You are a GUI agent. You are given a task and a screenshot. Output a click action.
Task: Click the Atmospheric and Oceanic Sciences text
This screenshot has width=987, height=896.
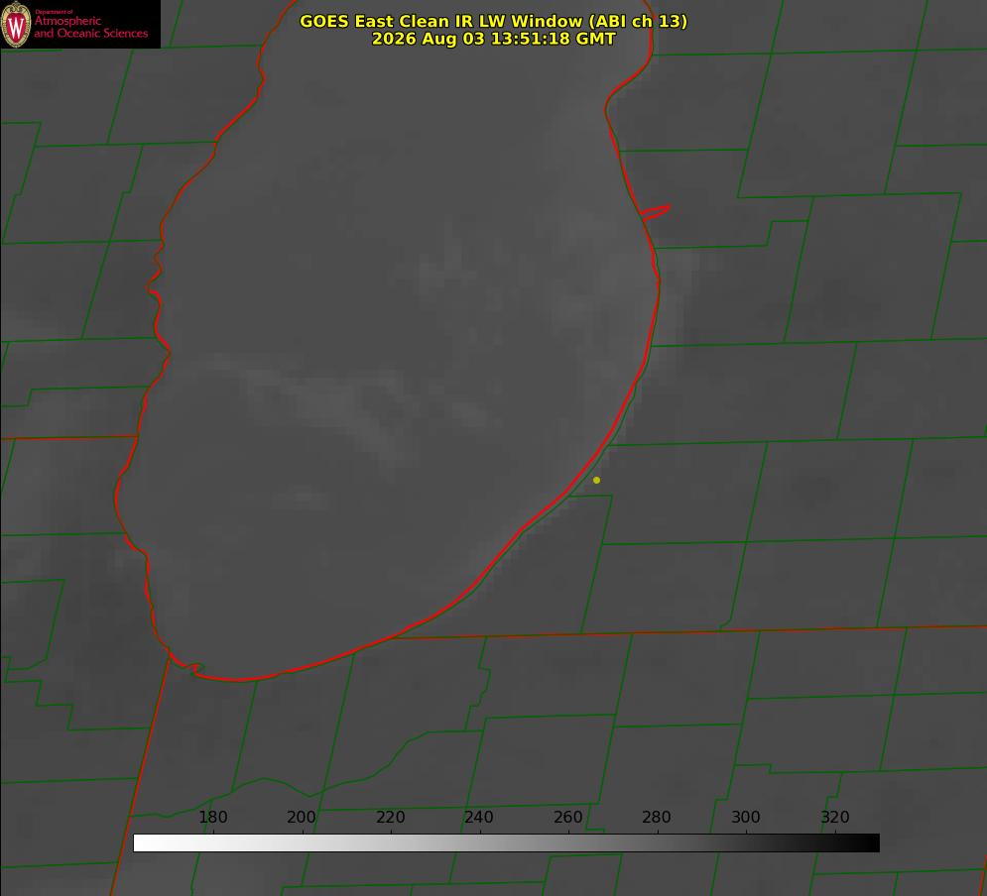pyautogui.click(x=90, y=27)
